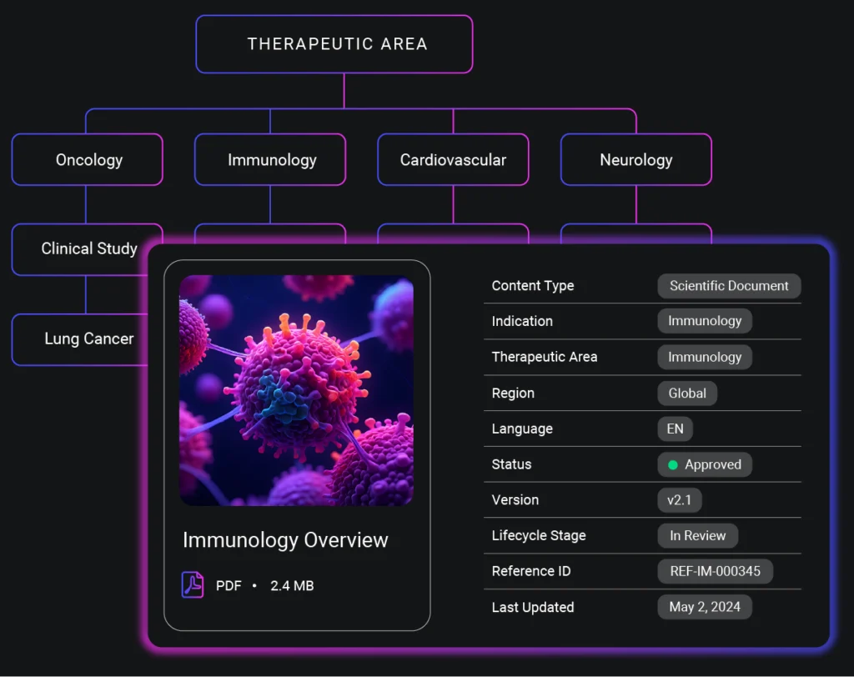854x677 pixels.
Task: Click the PDF file icon
Action: click(x=193, y=585)
